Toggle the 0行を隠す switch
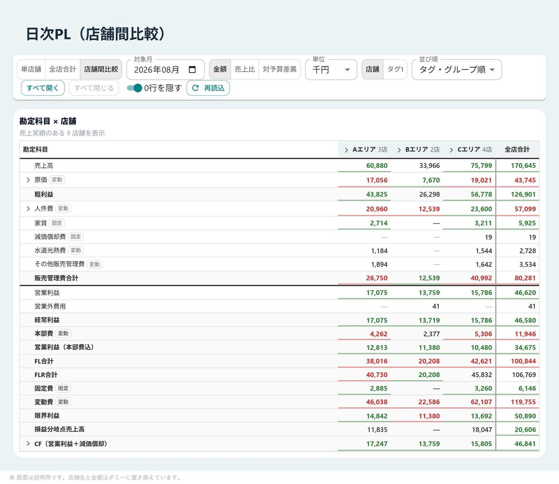The width and height of the screenshot is (559, 484). [135, 88]
